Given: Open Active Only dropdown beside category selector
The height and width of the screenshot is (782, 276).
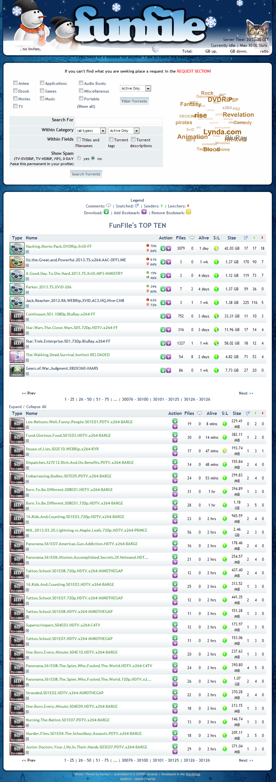Looking at the screenshot, I should (124, 131).
